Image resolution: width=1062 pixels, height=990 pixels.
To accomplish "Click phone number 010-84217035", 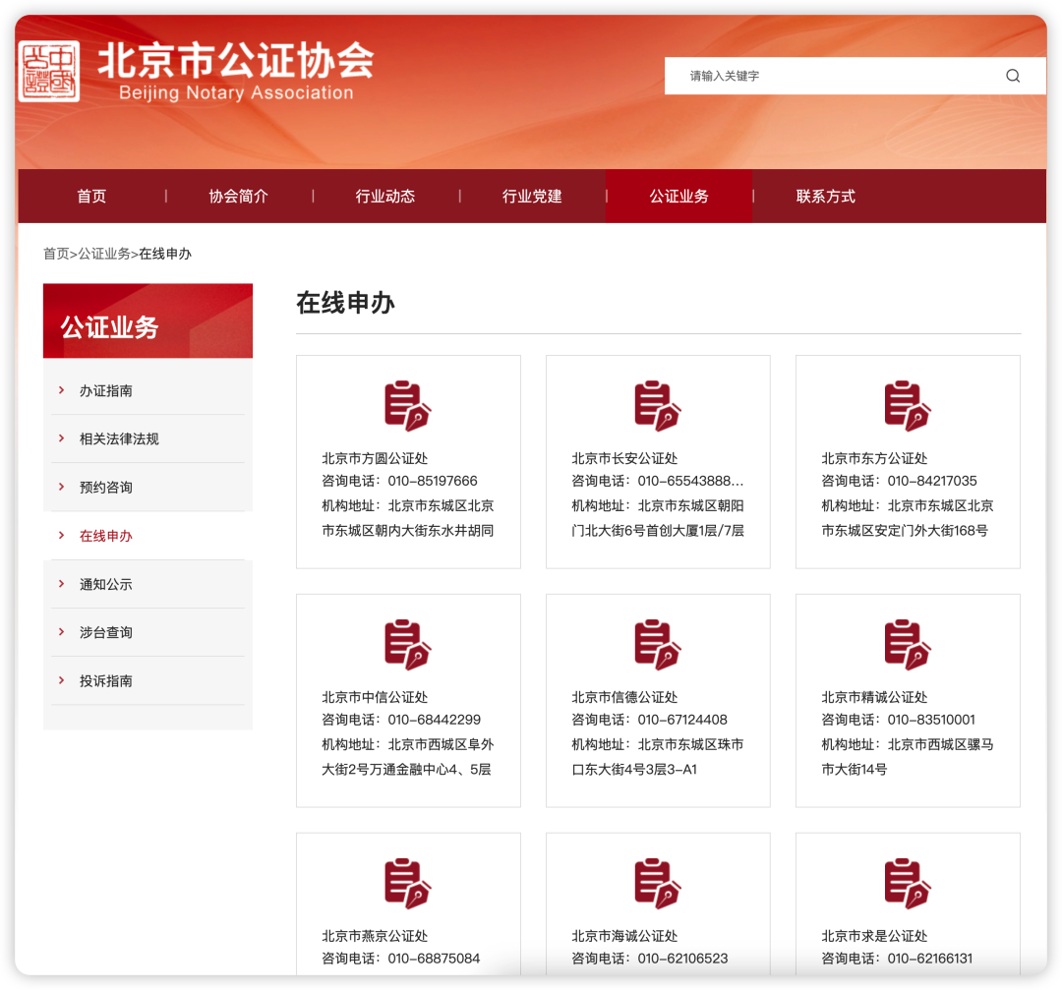I will tap(932, 481).
